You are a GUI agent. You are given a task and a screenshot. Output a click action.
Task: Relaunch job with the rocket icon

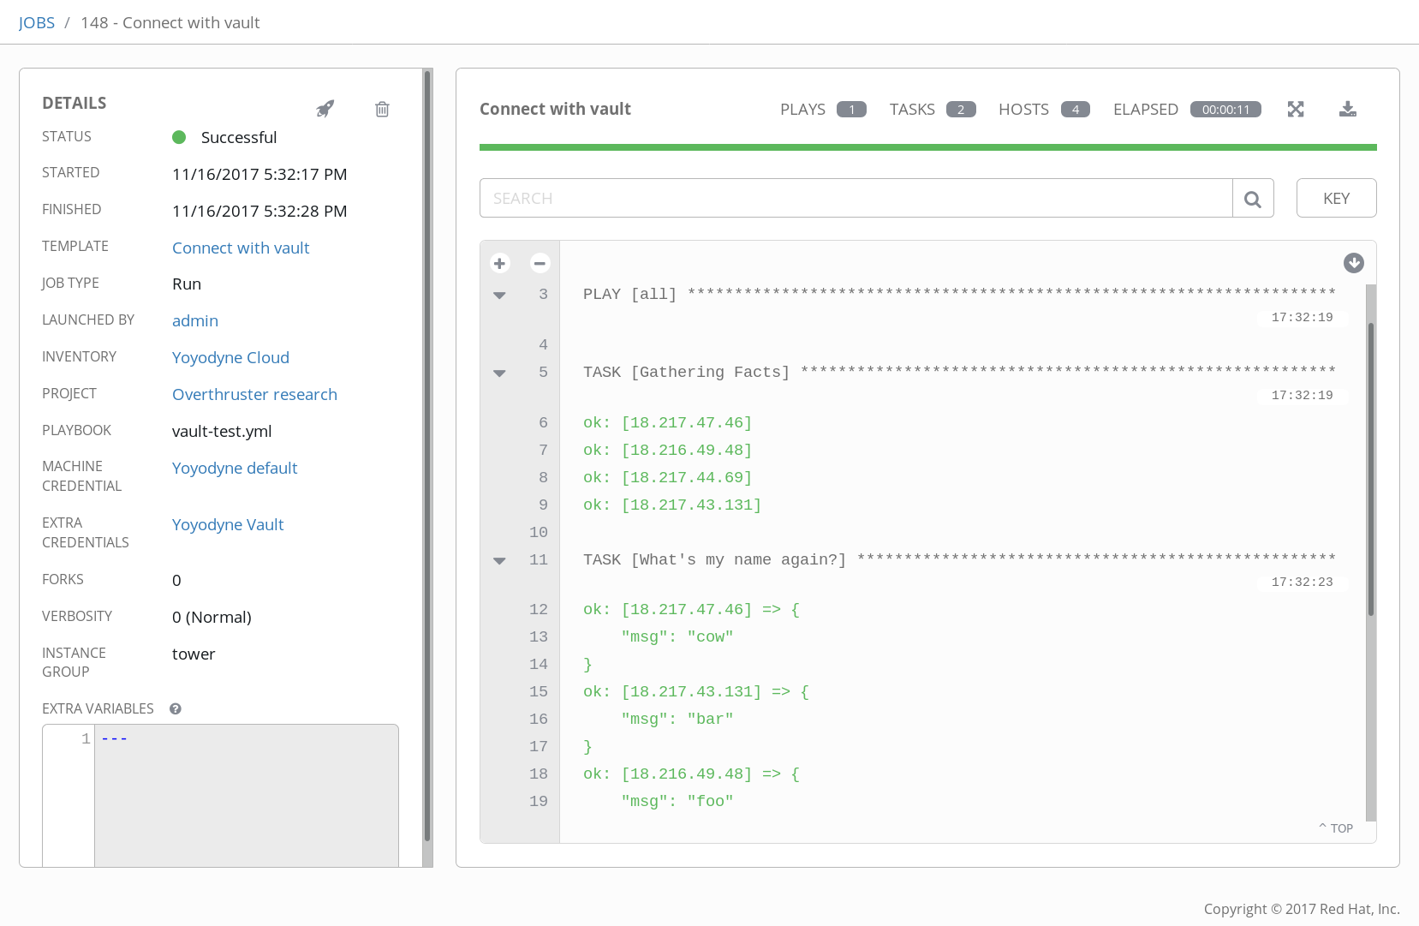[x=325, y=109]
